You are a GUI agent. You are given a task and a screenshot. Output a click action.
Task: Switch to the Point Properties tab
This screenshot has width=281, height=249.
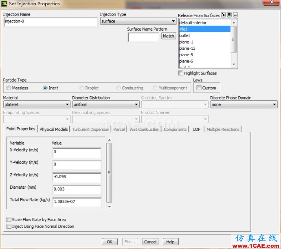coord(21,129)
